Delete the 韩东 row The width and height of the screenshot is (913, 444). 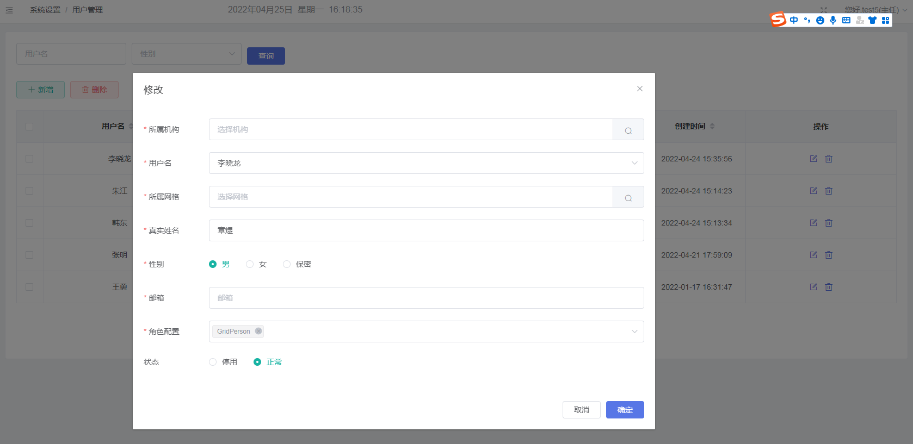829,223
